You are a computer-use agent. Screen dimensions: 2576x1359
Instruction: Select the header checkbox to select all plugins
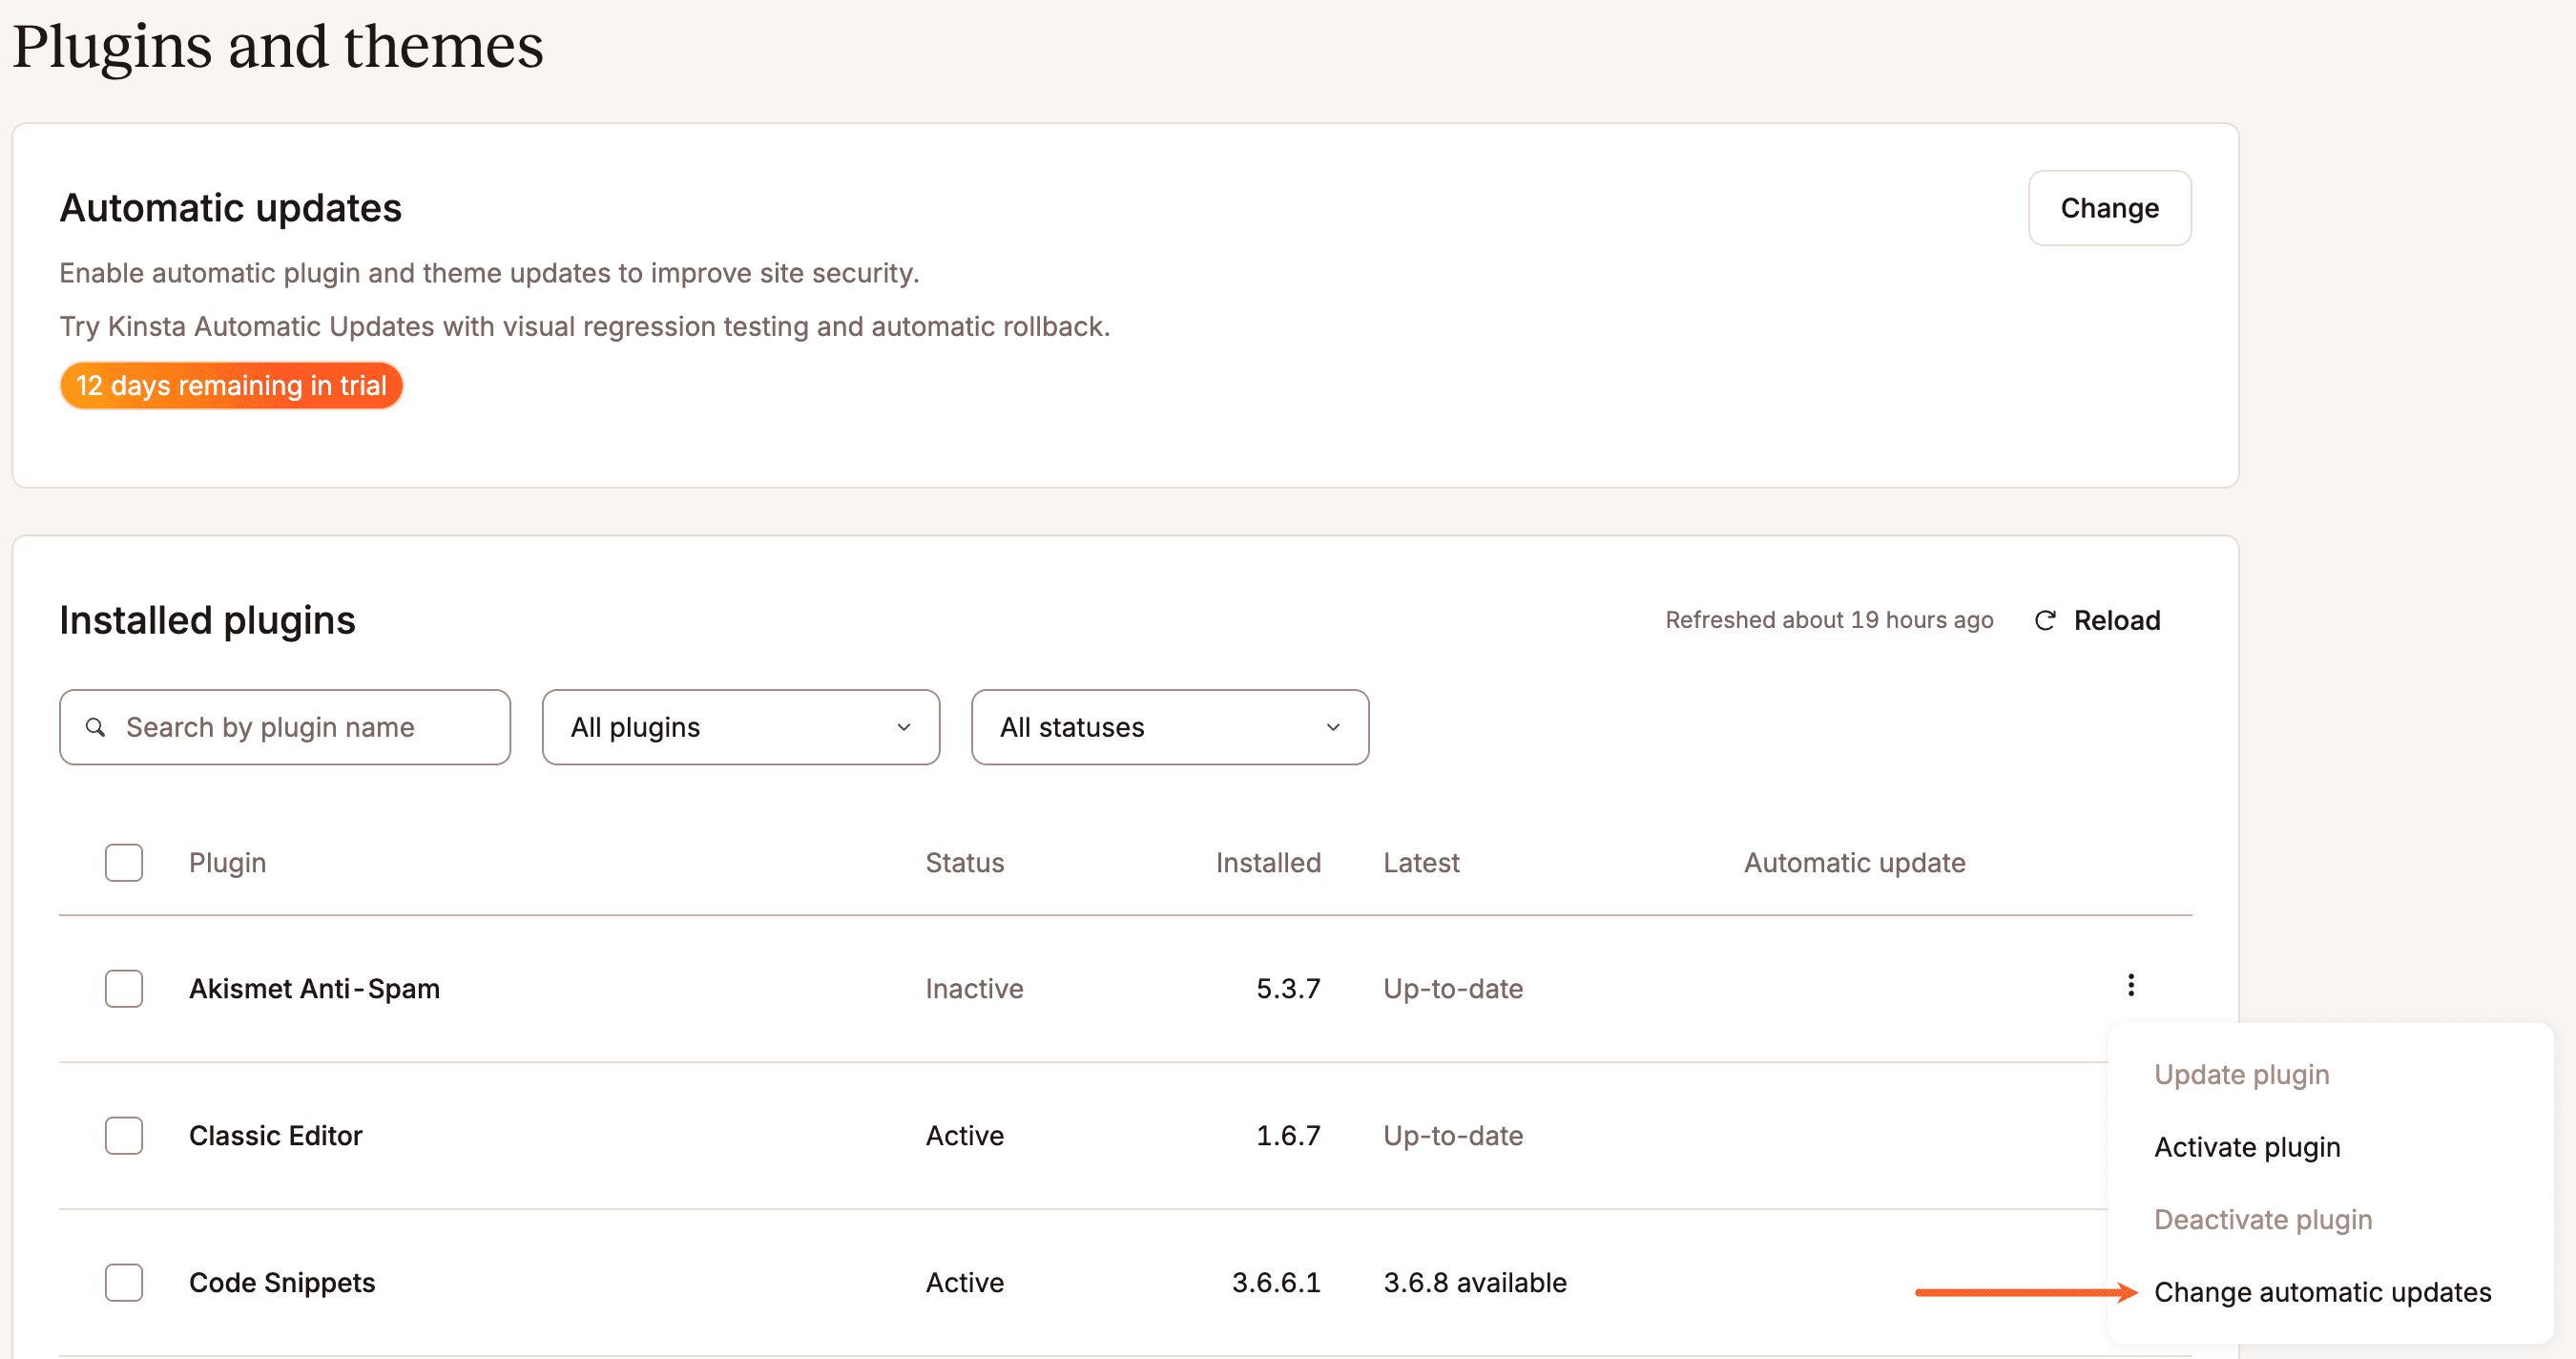pyautogui.click(x=123, y=862)
